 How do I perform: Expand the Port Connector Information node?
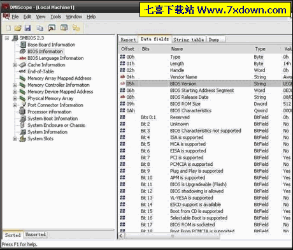[15, 105]
